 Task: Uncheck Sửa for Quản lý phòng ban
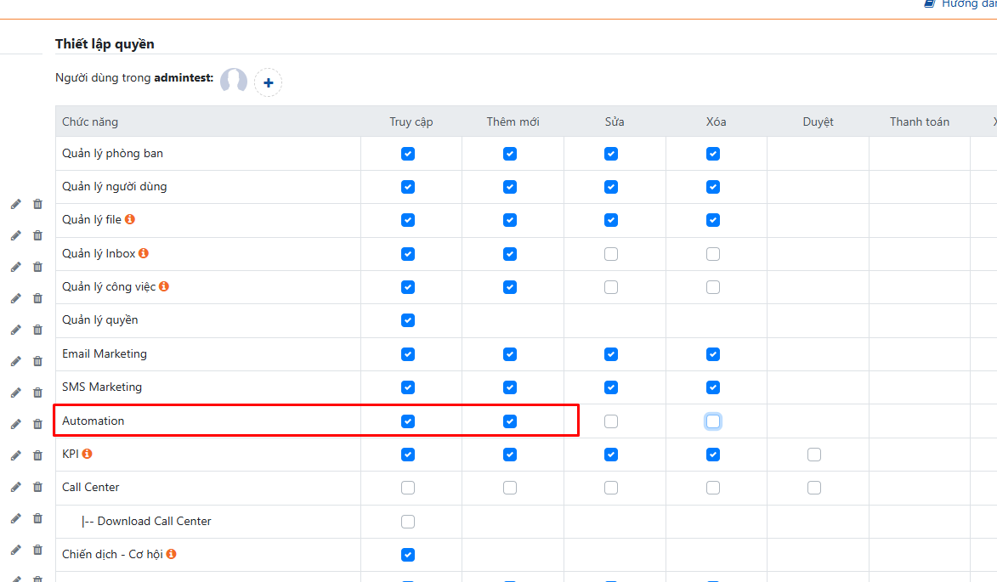click(611, 154)
